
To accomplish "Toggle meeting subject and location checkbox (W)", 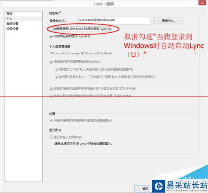I will coord(57,69).
